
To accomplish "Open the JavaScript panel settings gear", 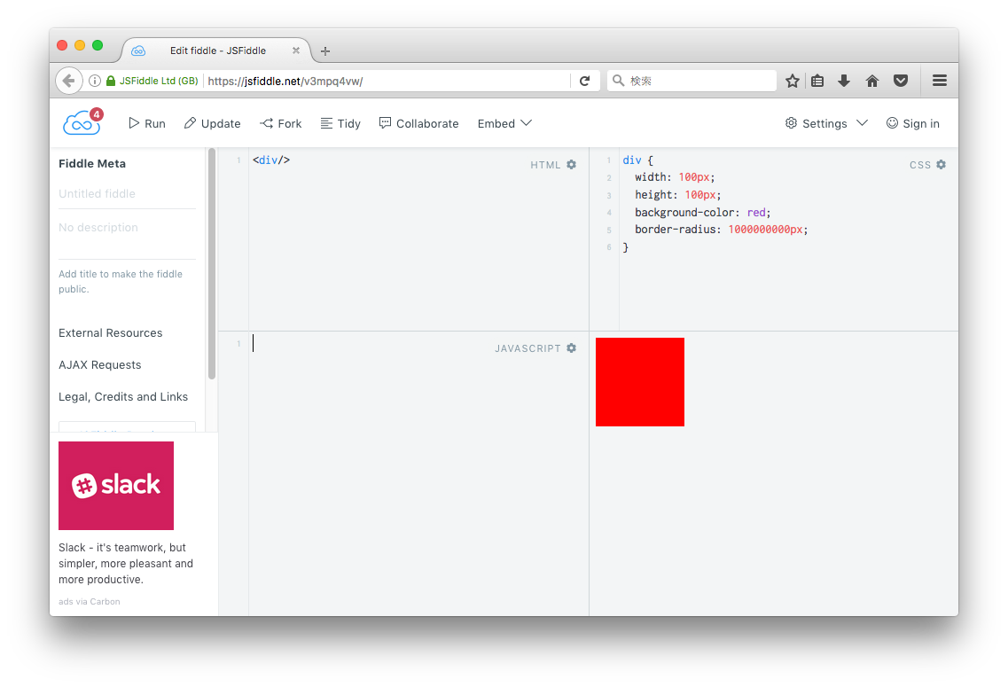I will coord(571,347).
